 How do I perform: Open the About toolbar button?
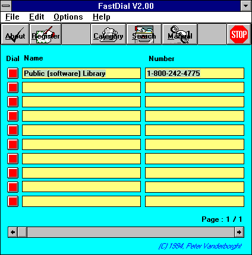(15, 34)
